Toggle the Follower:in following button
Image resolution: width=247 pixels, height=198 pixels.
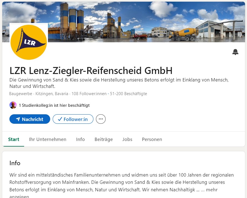(x=73, y=119)
